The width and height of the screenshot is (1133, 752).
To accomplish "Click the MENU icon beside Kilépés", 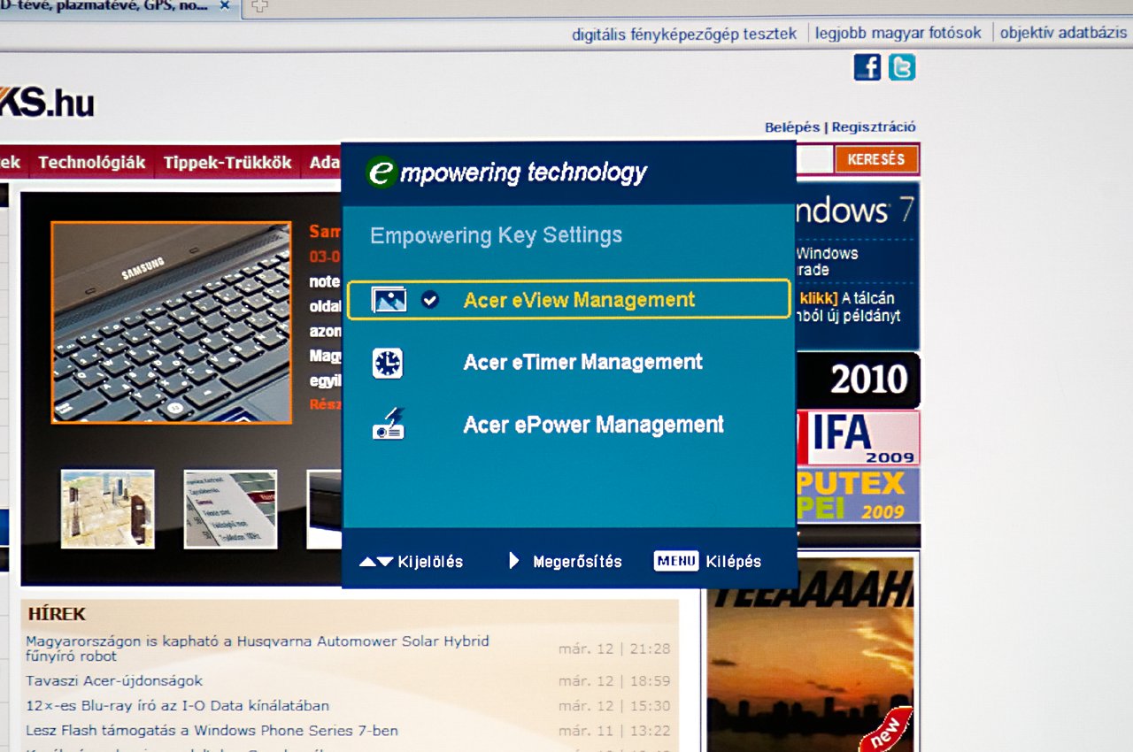I will point(676,561).
